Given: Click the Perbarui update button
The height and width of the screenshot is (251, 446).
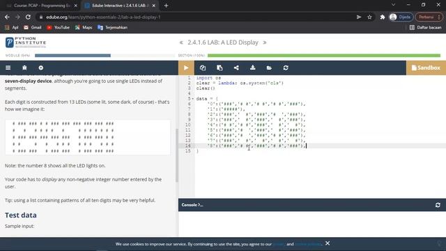Looking at the screenshot, I should pos(429,17).
